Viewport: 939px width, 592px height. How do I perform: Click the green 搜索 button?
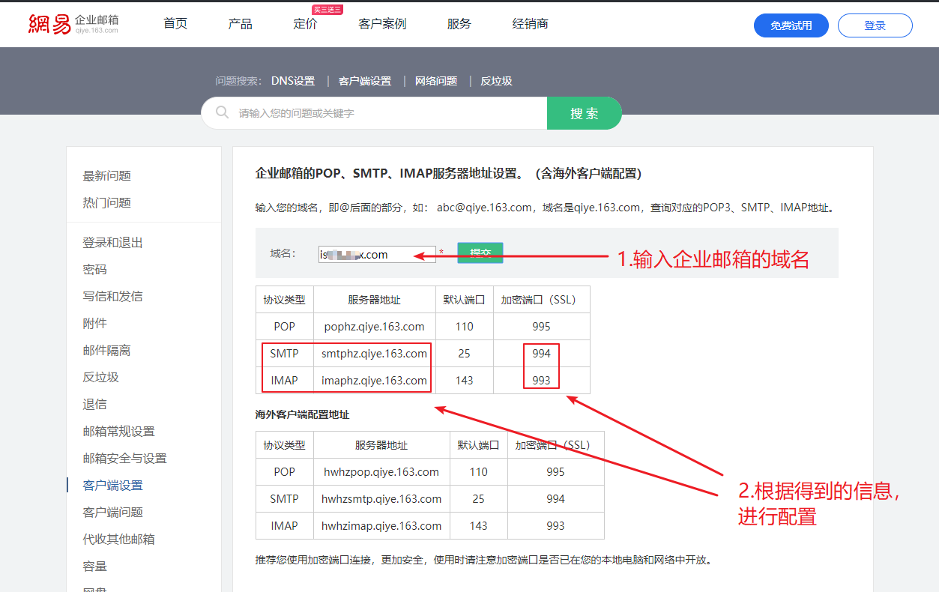[585, 113]
